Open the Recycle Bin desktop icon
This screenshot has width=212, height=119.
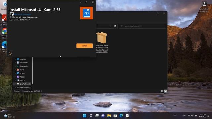(4, 5)
